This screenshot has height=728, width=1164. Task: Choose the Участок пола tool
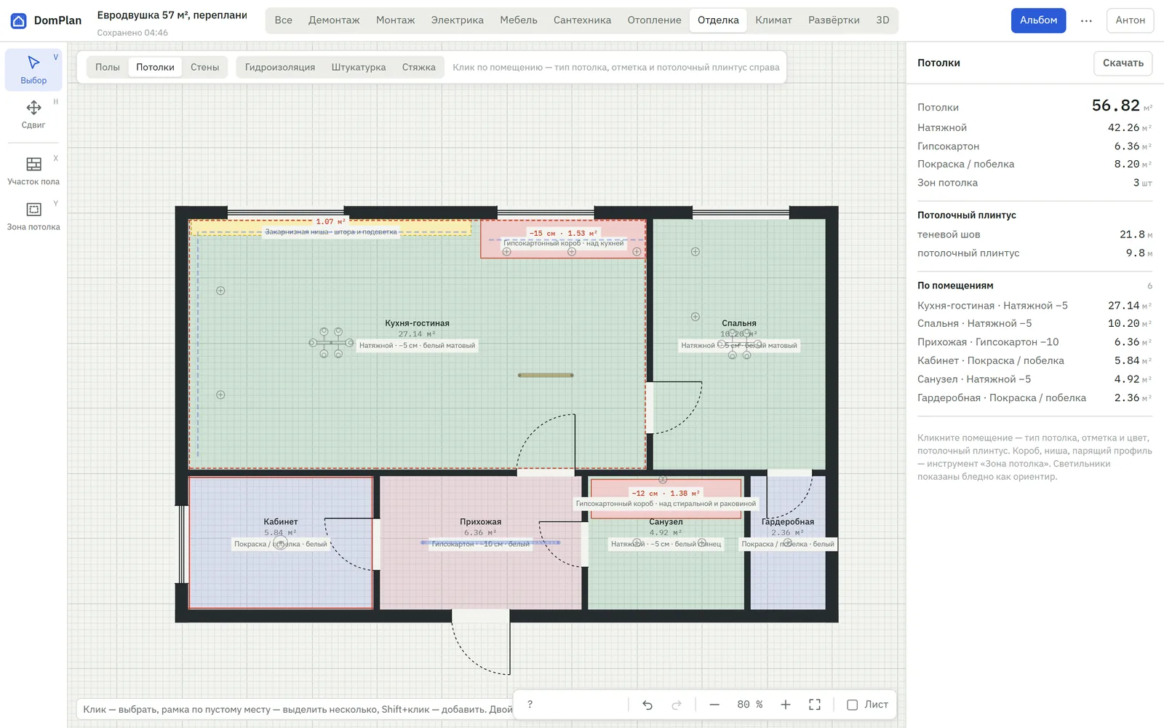[33, 171]
